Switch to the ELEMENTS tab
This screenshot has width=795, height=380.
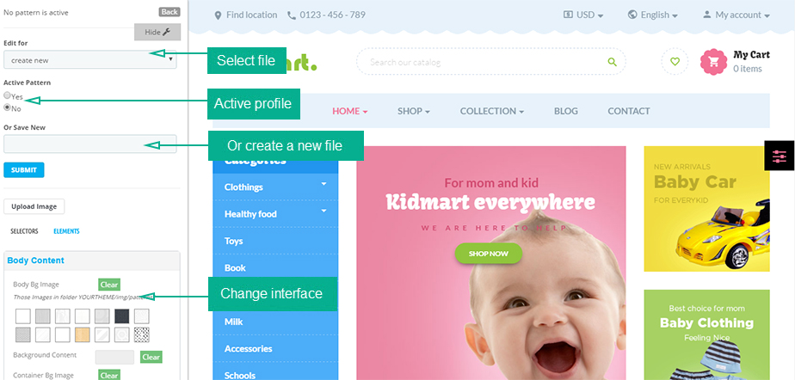click(66, 231)
